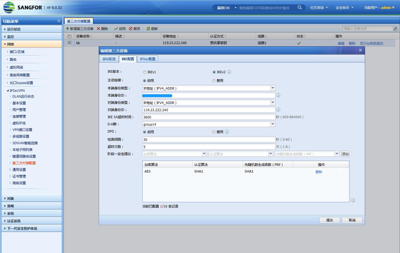The image size is (400, 253).
Task: Click the device name search icon
Action: click(395, 29)
